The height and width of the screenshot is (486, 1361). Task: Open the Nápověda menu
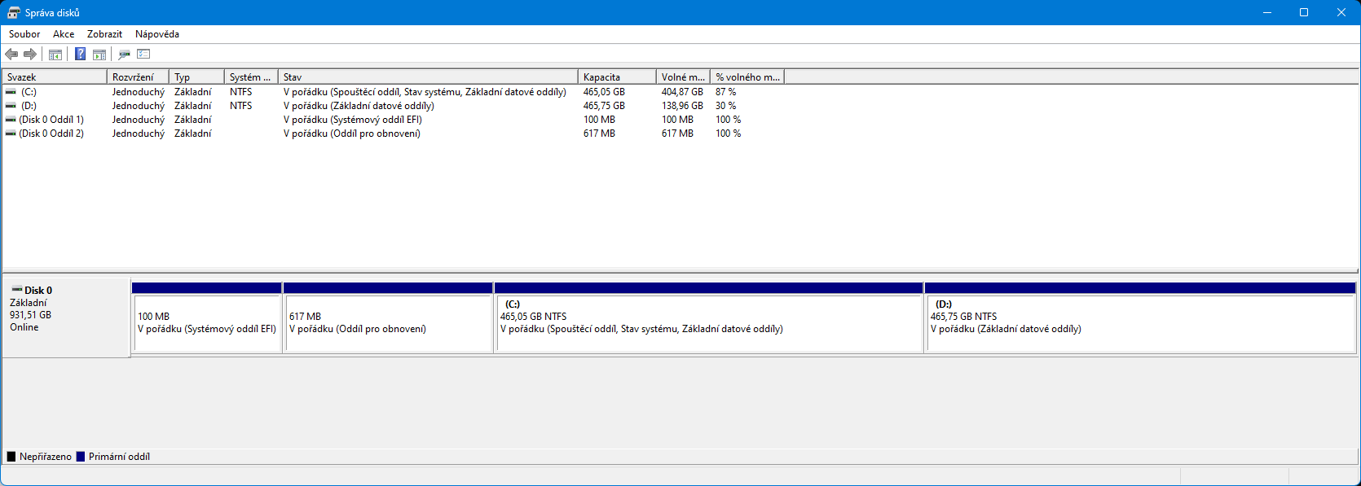tap(157, 34)
